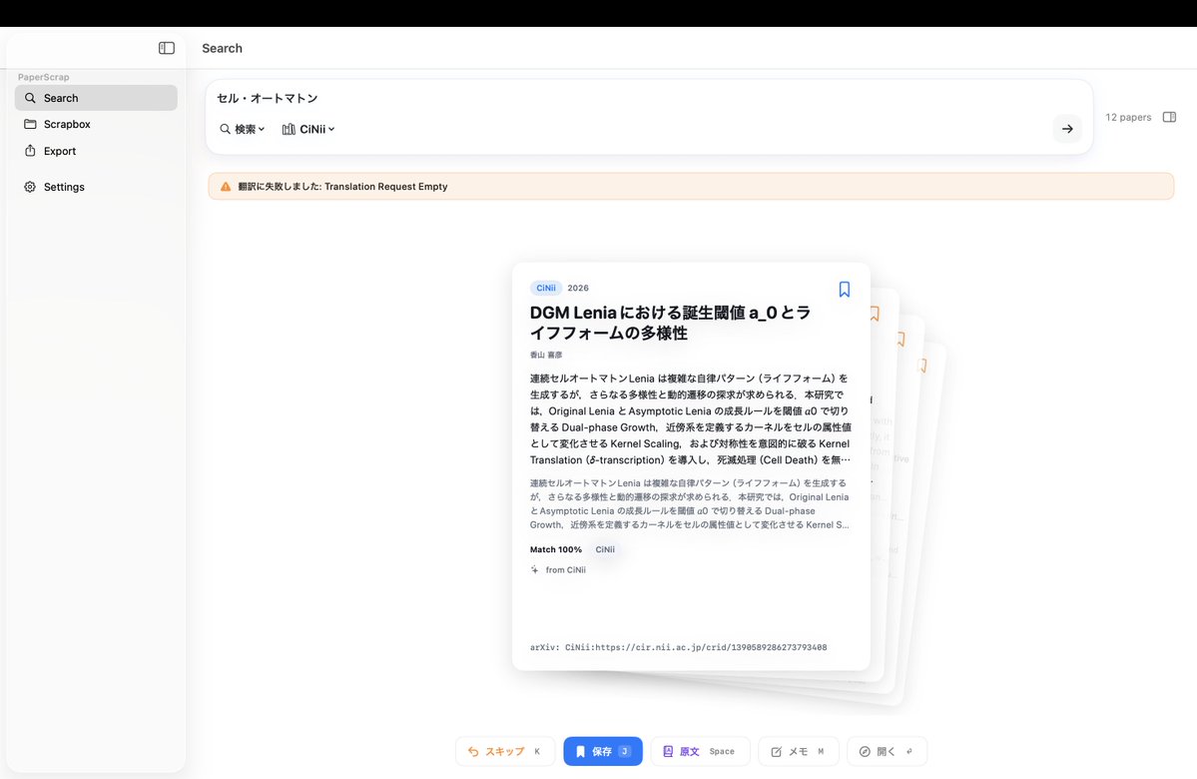Open Scrapbox in the sidebar
Viewport: 1197px width, 779px height.
96,124
